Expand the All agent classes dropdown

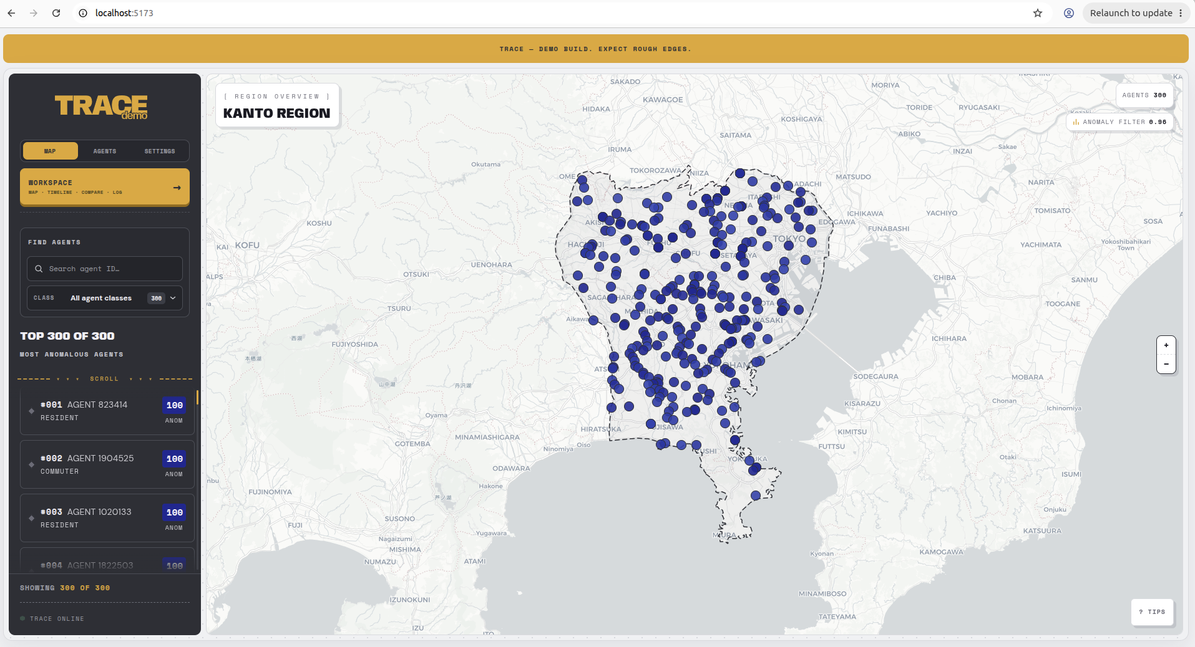coord(105,298)
